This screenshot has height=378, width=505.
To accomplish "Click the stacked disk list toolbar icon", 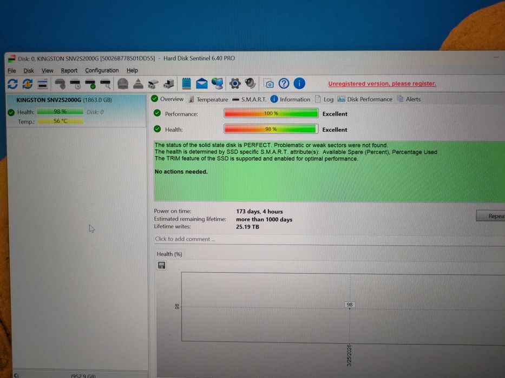I will pos(42,84).
